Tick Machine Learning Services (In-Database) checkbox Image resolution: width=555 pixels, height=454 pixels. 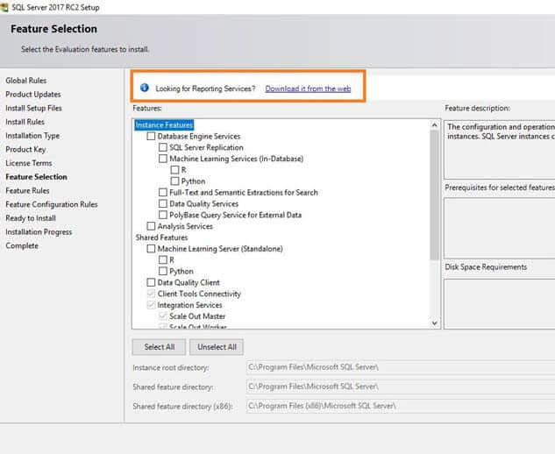point(163,159)
